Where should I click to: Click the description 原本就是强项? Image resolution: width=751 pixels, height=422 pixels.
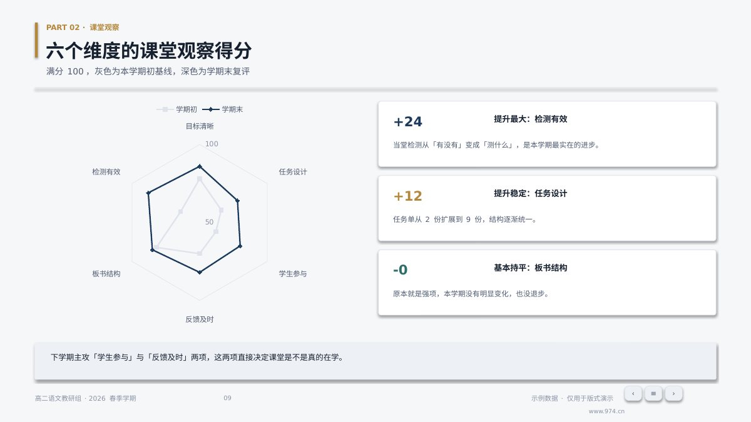click(x=471, y=293)
